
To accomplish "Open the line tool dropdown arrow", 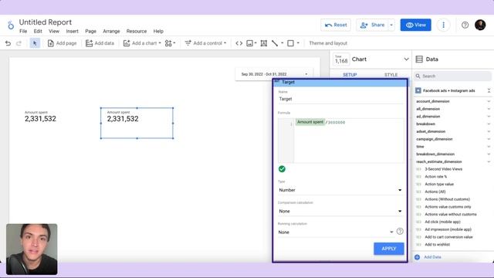I will click(283, 43).
